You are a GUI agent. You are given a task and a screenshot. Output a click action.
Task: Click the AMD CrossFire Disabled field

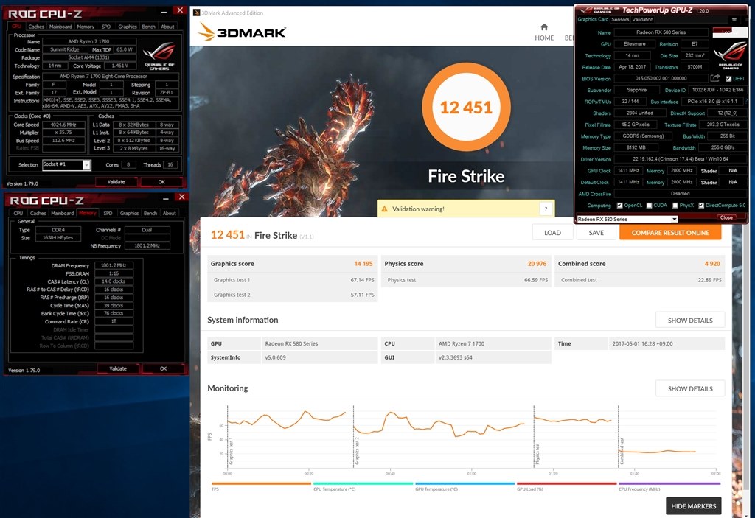681,194
